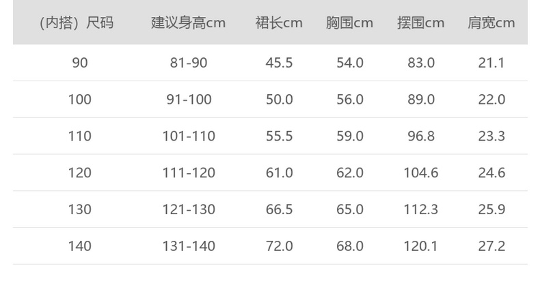Click size 90 in the 尺码 column
540x294 pixels.
click(x=80, y=63)
